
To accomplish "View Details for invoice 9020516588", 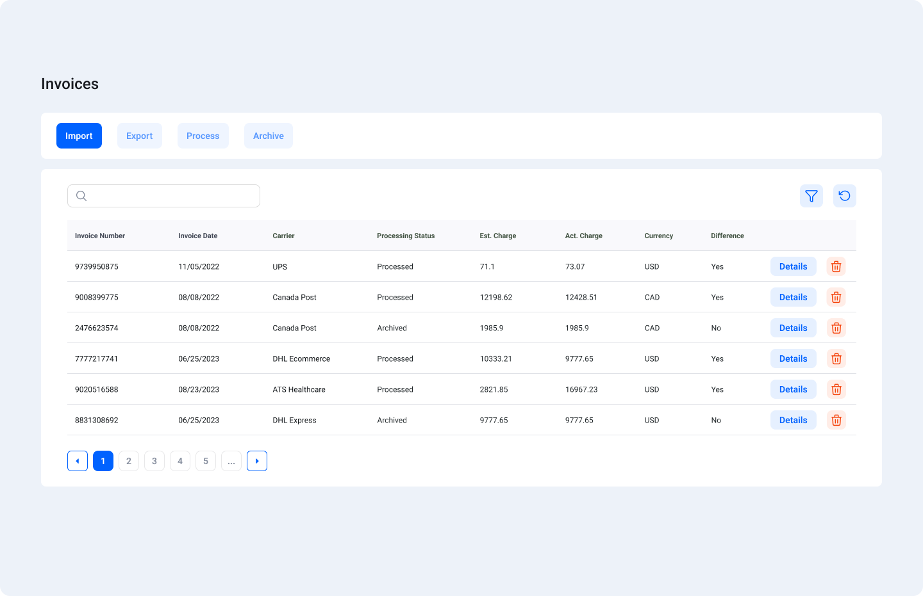I will click(x=793, y=389).
